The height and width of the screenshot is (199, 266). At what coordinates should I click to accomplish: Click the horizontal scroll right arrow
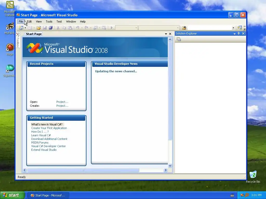point(165,170)
